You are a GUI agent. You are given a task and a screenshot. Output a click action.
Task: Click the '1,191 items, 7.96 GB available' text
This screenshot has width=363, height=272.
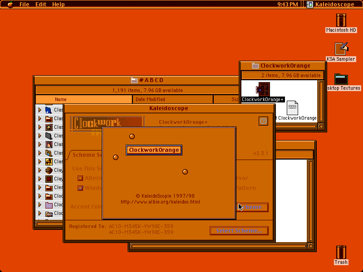(147, 90)
